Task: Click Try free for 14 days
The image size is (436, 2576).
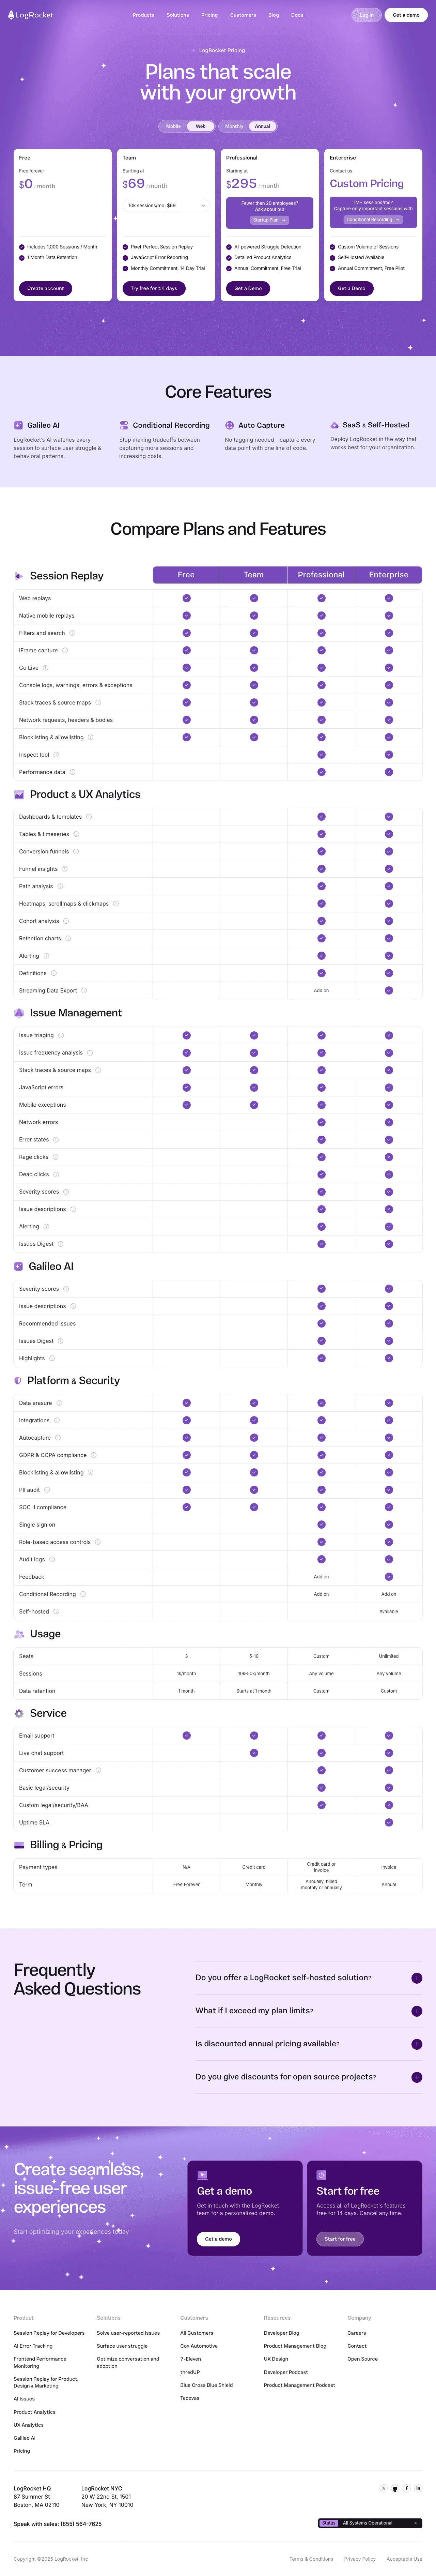Action: tap(154, 288)
